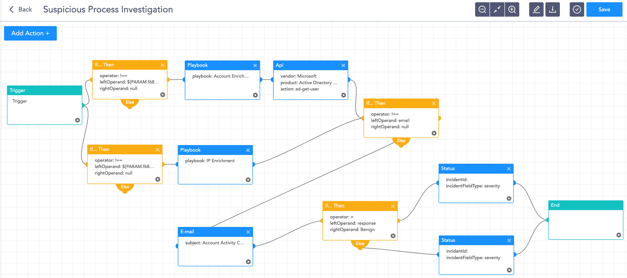The image size is (627, 278).
Task: Open settings gear on the Api node
Action: pyautogui.click(x=343, y=95)
